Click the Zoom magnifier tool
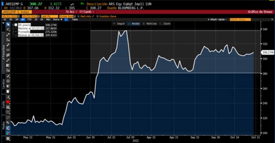The height and width of the screenshot is (143, 275). [166, 24]
